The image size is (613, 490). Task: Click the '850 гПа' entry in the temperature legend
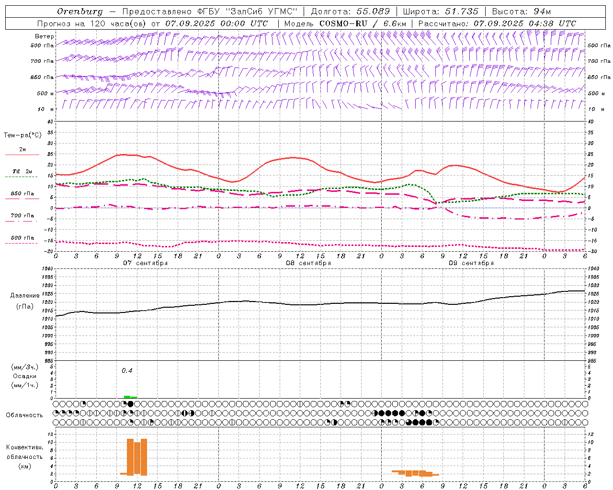point(23,194)
